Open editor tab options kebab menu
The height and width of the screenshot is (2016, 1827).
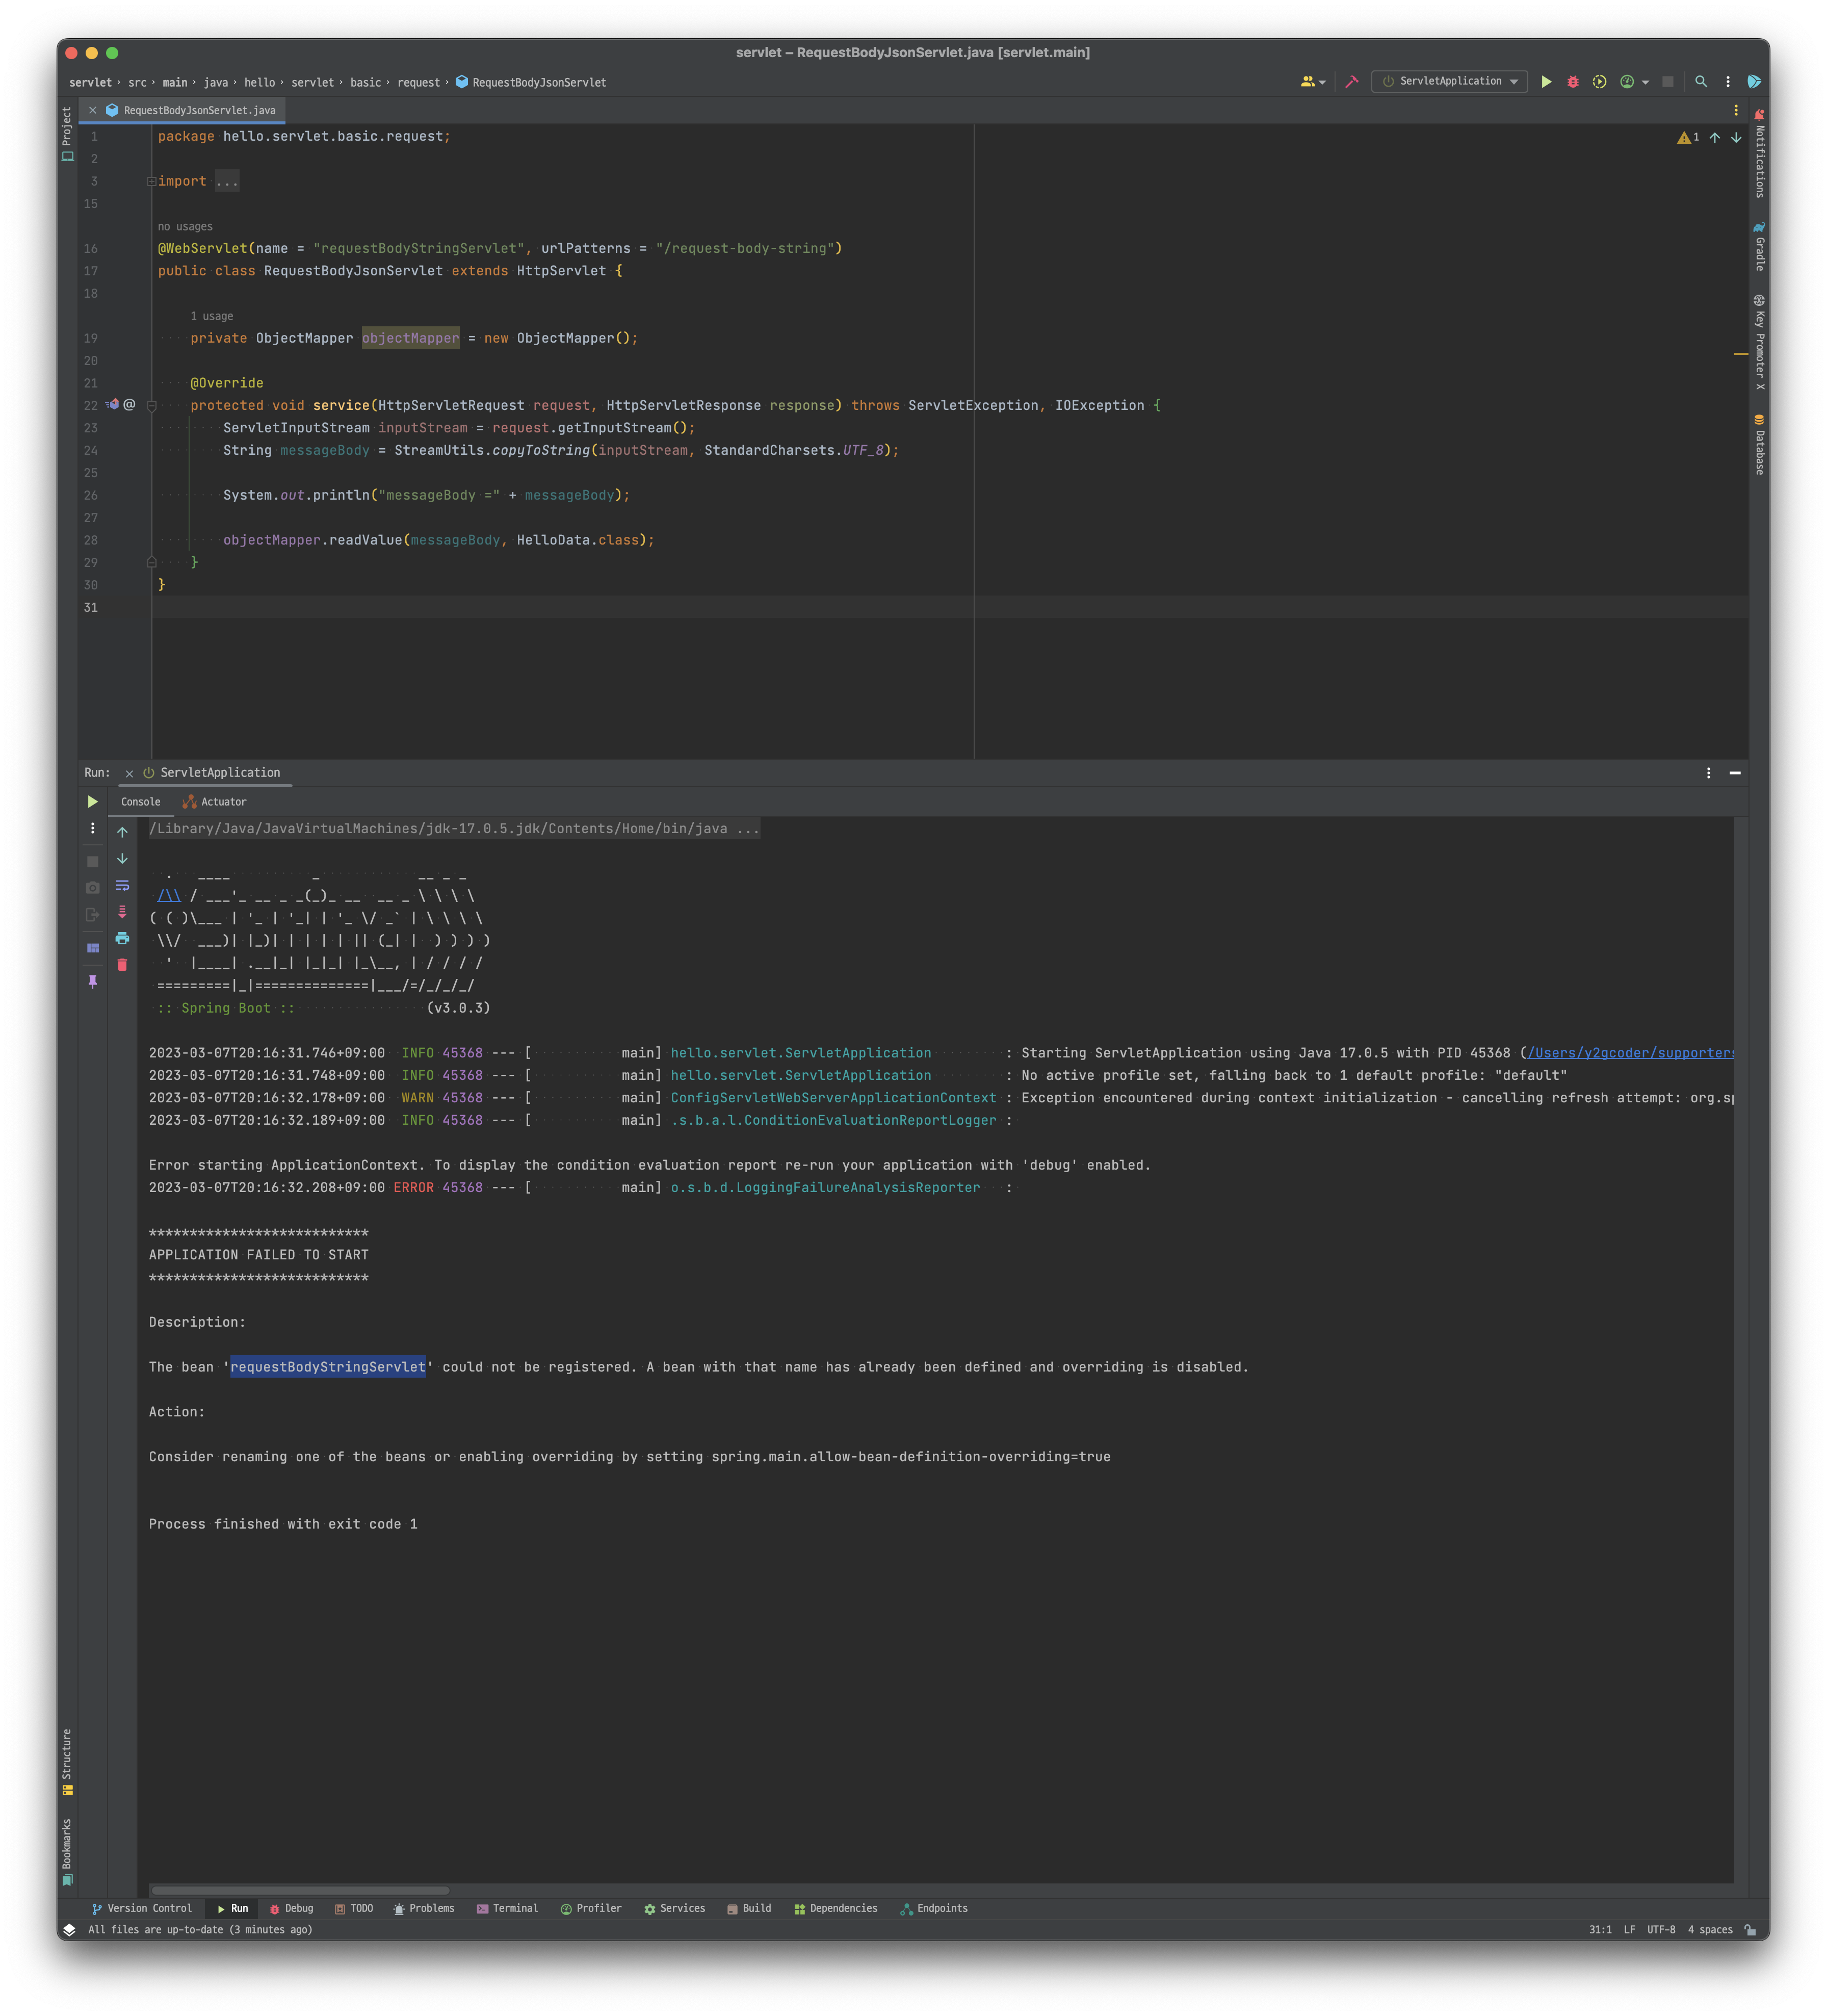(1736, 110)
